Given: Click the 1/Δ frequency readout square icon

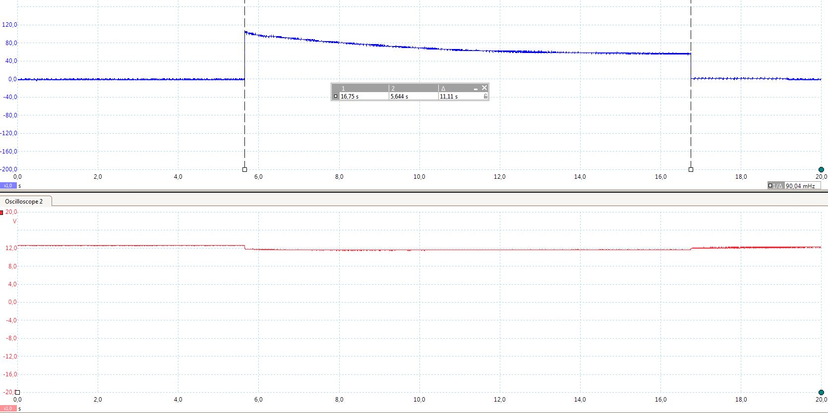Looking at the screenshot, I should tap(770, 186).
